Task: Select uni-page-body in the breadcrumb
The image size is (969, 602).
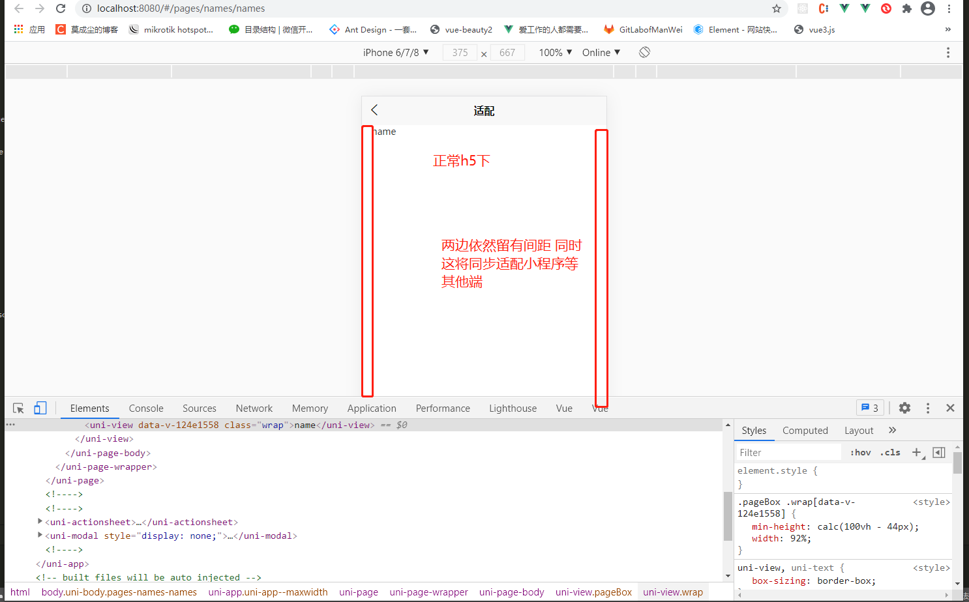Action: tap(512, 592)
